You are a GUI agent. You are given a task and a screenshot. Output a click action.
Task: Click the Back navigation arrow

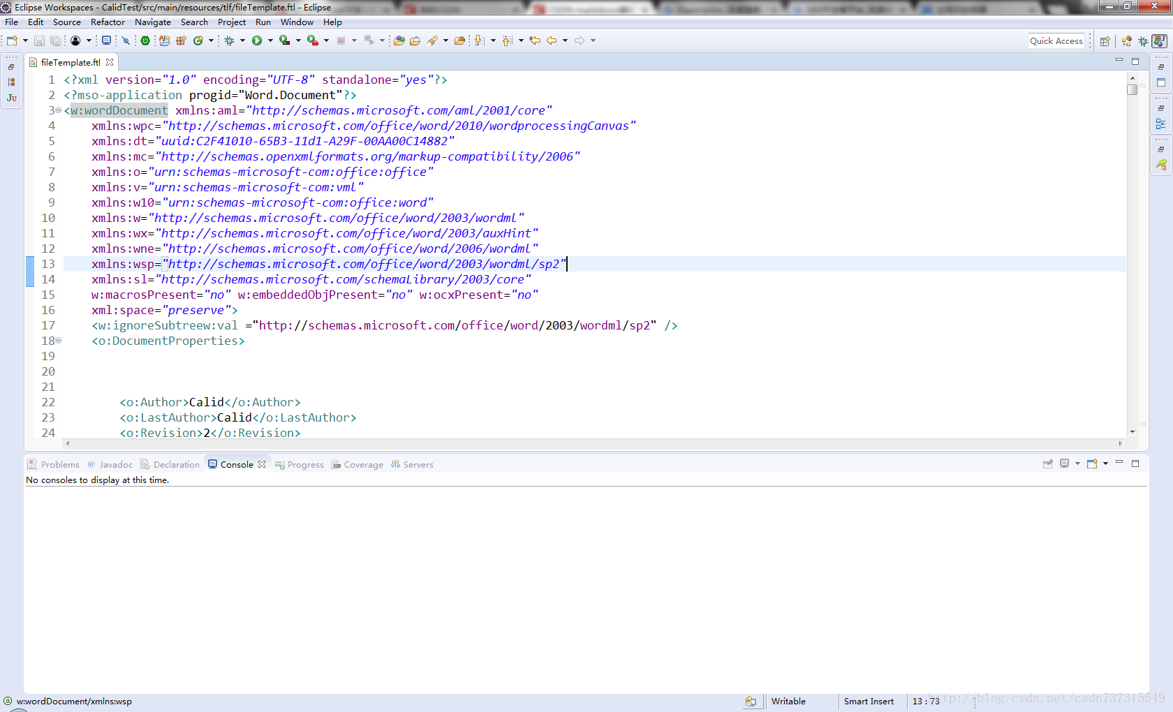552,40
